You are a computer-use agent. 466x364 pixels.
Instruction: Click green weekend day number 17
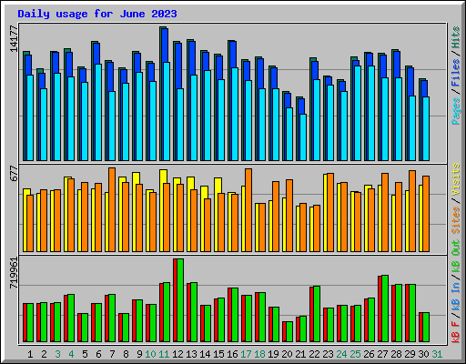246,354
